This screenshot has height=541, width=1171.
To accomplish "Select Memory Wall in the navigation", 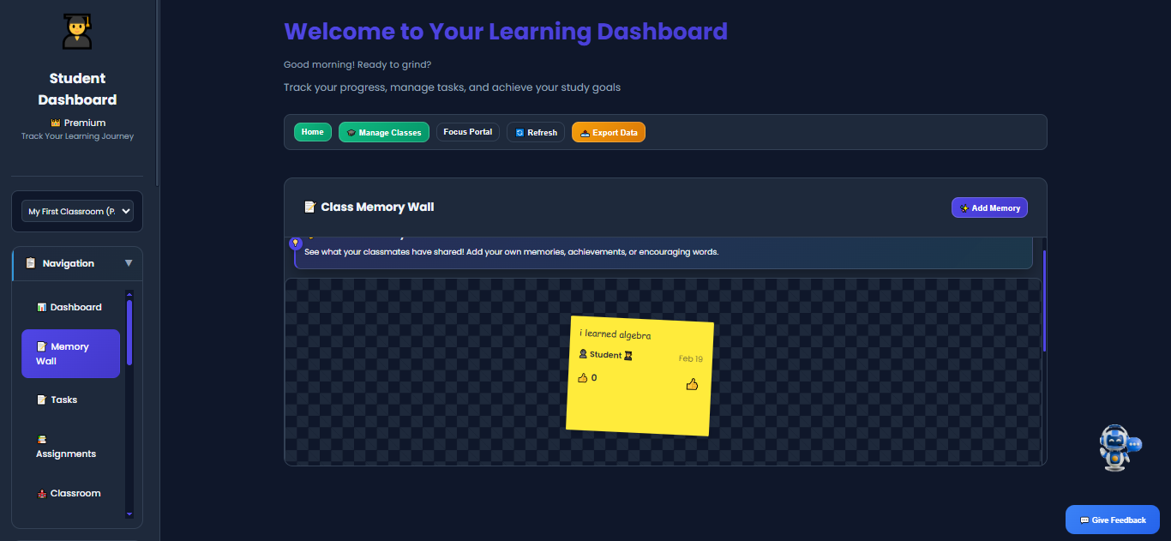I will (x=70, y=353).
